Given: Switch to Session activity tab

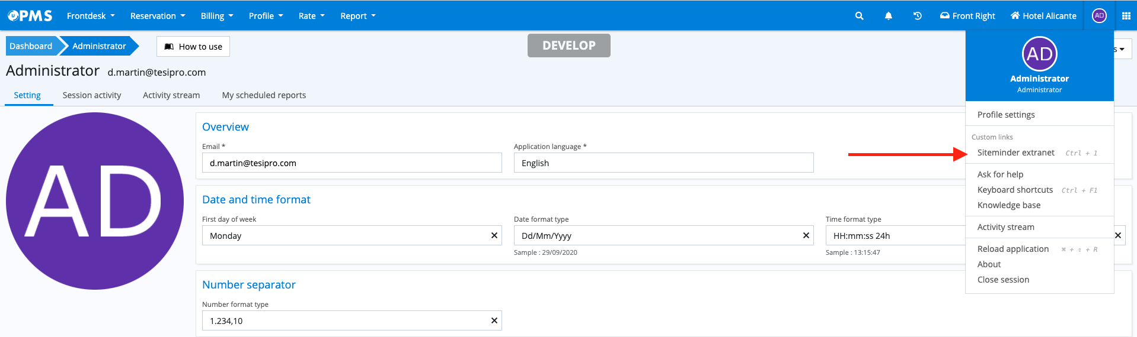Looking at the screenshot, I should 92,95.
